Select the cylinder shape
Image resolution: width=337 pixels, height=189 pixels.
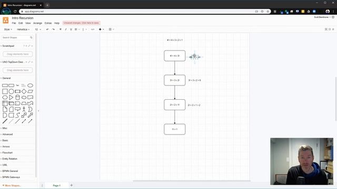[17, 98]
